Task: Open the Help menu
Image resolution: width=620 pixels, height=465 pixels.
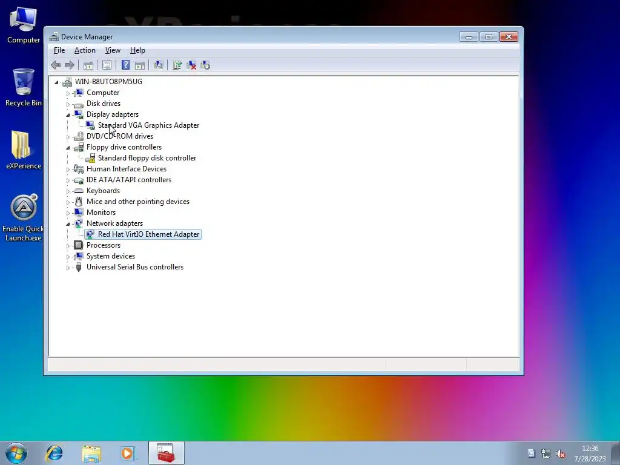Action: (x=137, y=50)
